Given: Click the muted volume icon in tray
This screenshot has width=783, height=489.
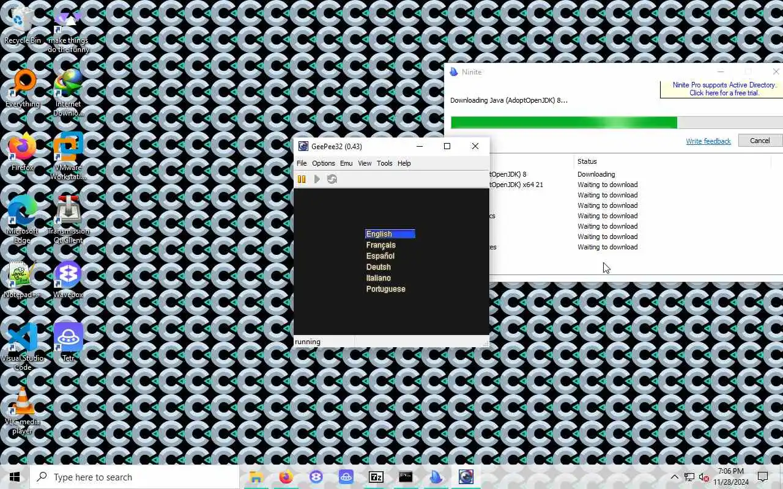Looking at the screenshot, I should (x=704, y=477).
